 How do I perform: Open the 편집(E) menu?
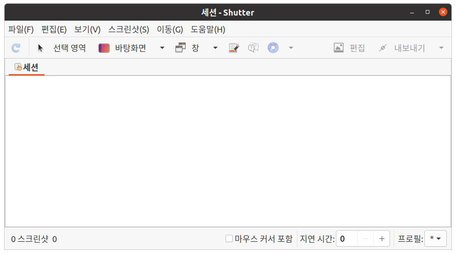(54, 29)
